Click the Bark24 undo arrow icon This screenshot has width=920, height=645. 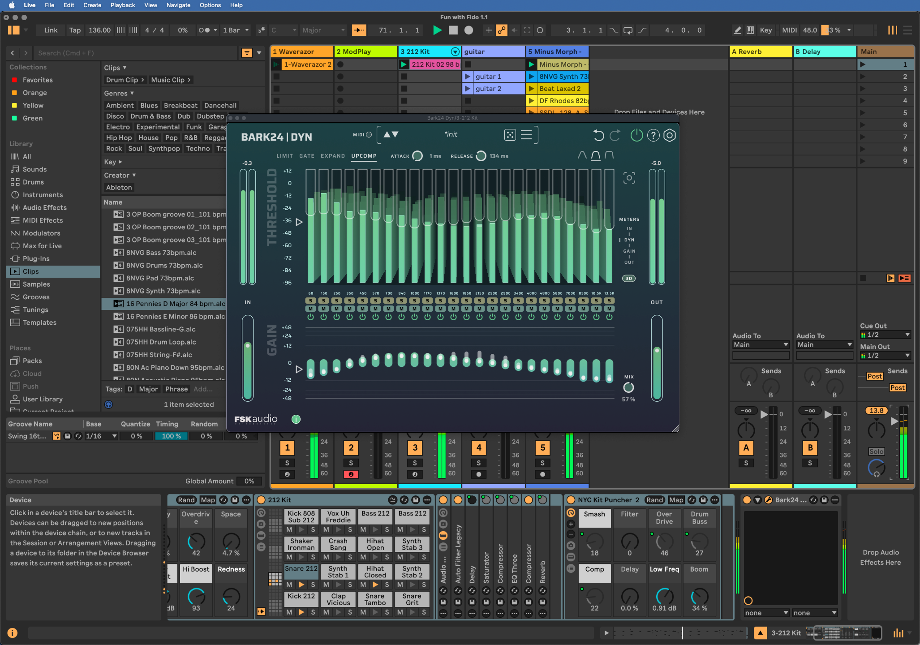point(598,135)
